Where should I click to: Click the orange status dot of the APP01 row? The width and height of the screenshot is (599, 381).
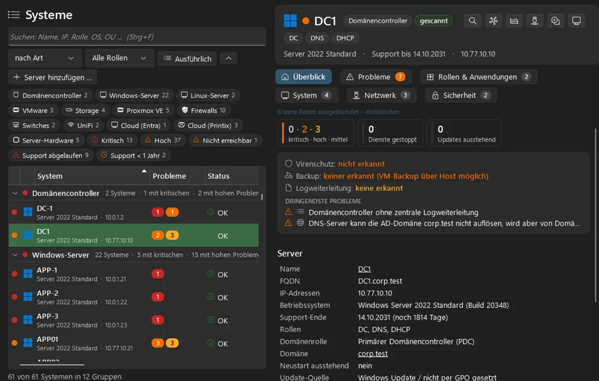pyautogui.click(x=14, y=343)
